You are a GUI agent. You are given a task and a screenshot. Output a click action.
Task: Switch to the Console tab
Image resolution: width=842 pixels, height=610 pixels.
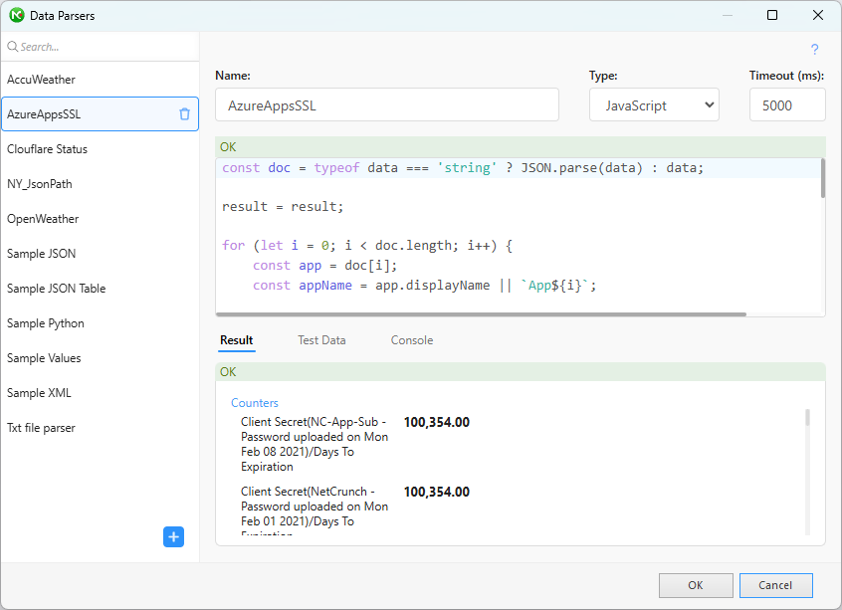click(x=412, y=340)
